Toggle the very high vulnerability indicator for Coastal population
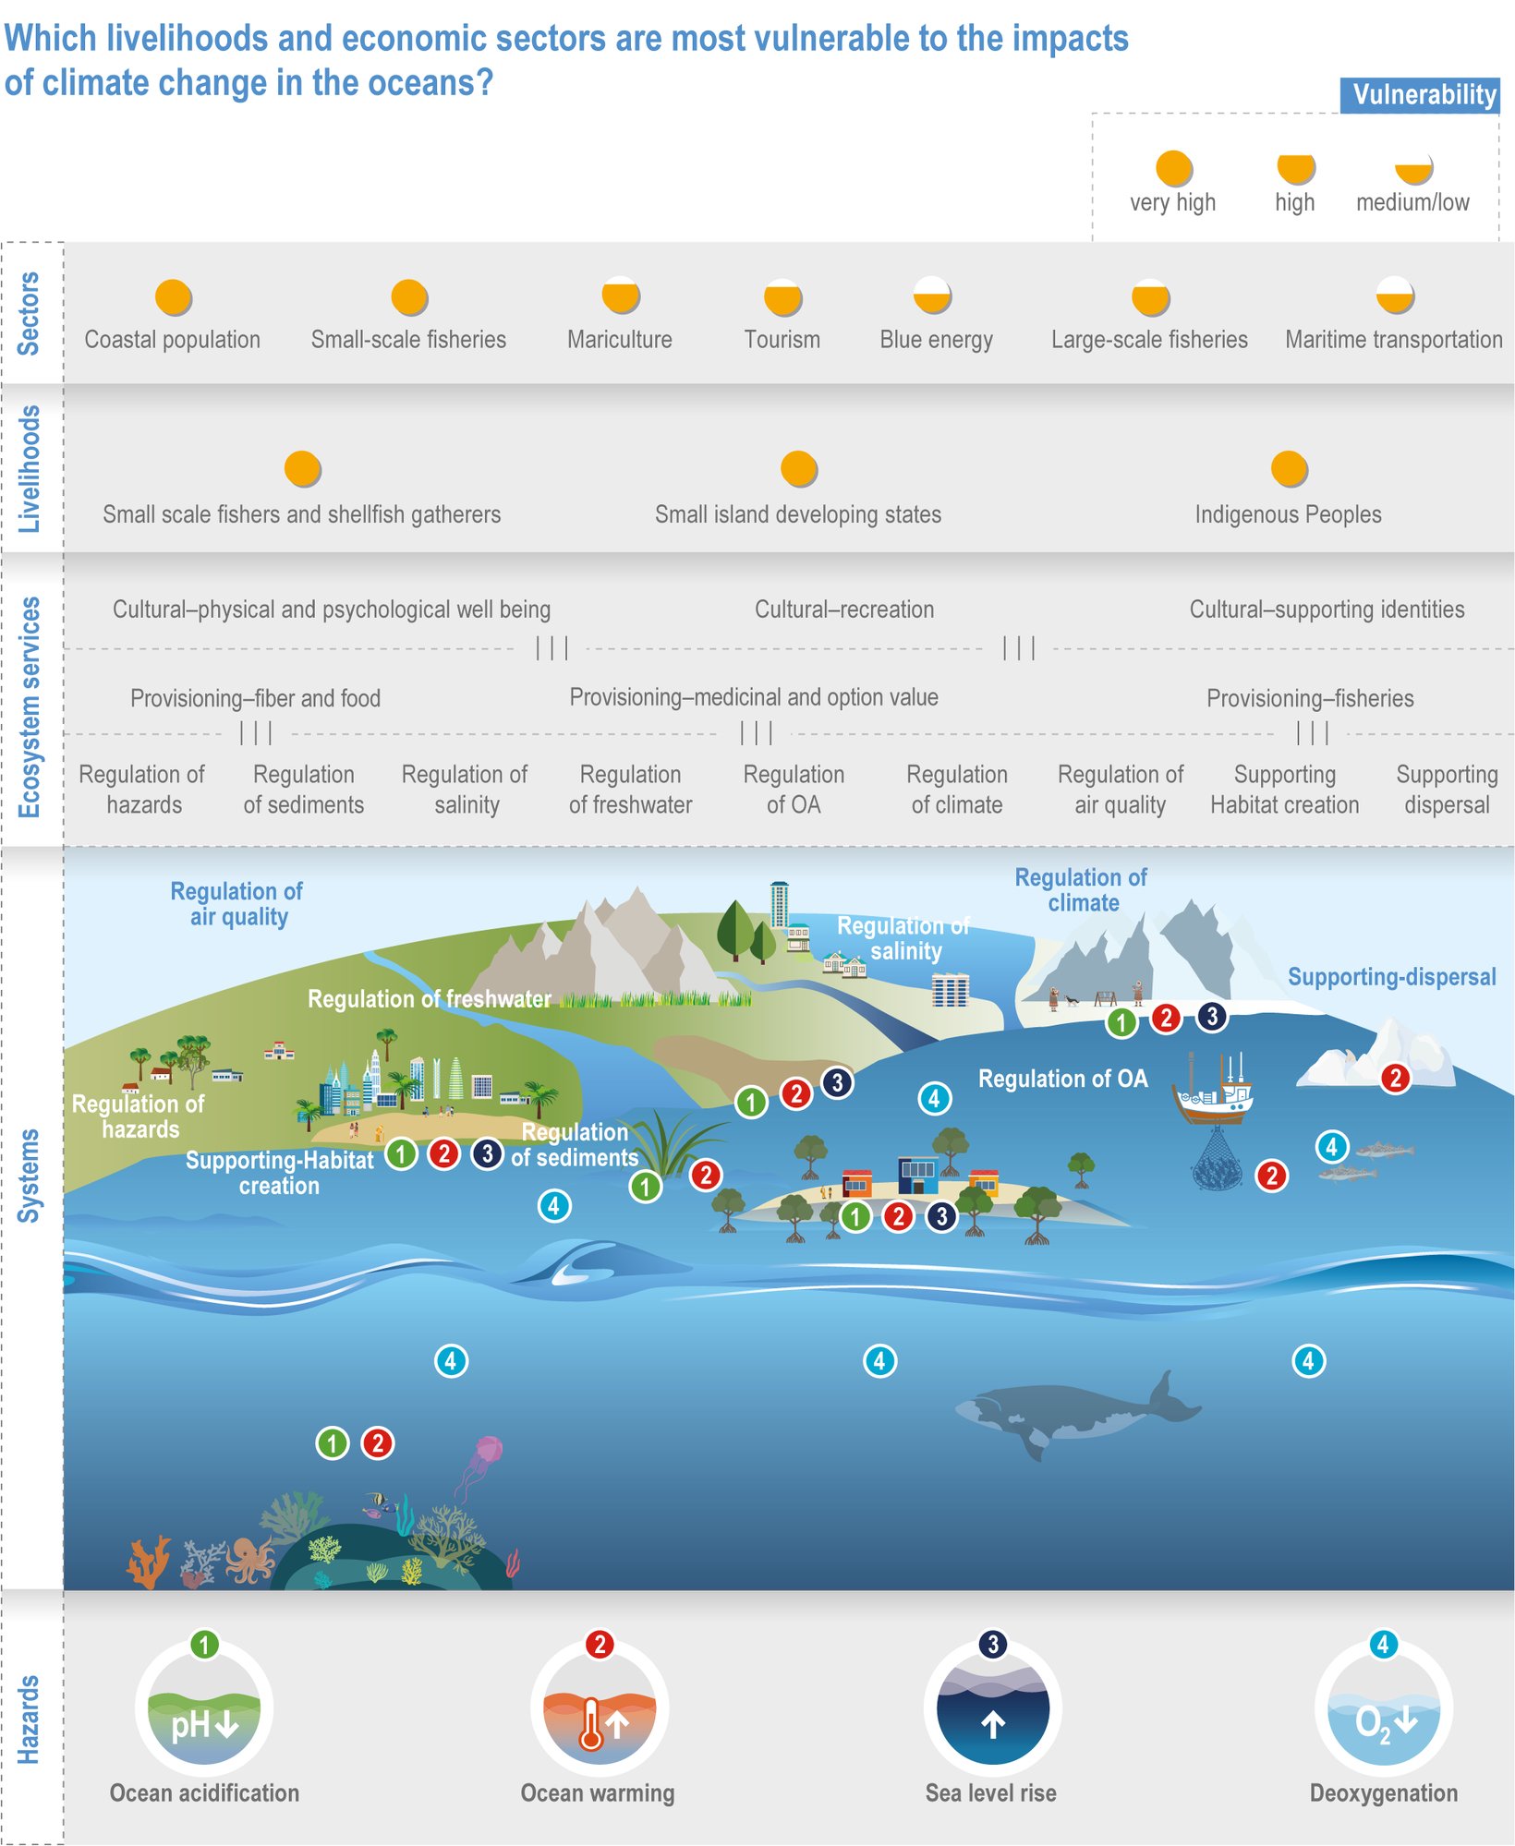The width and height of the screenshot is (1515, 1846). coord(172,296)
